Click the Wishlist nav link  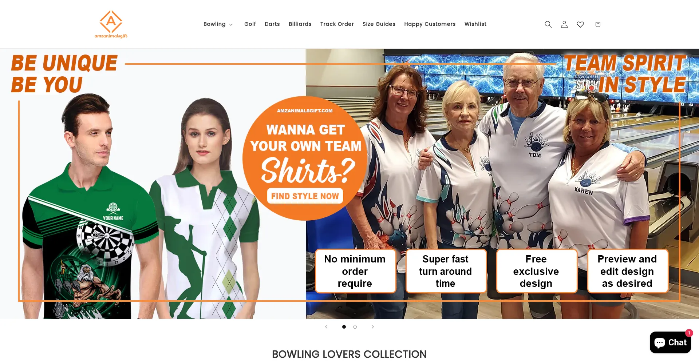click(x=475, y=24)
